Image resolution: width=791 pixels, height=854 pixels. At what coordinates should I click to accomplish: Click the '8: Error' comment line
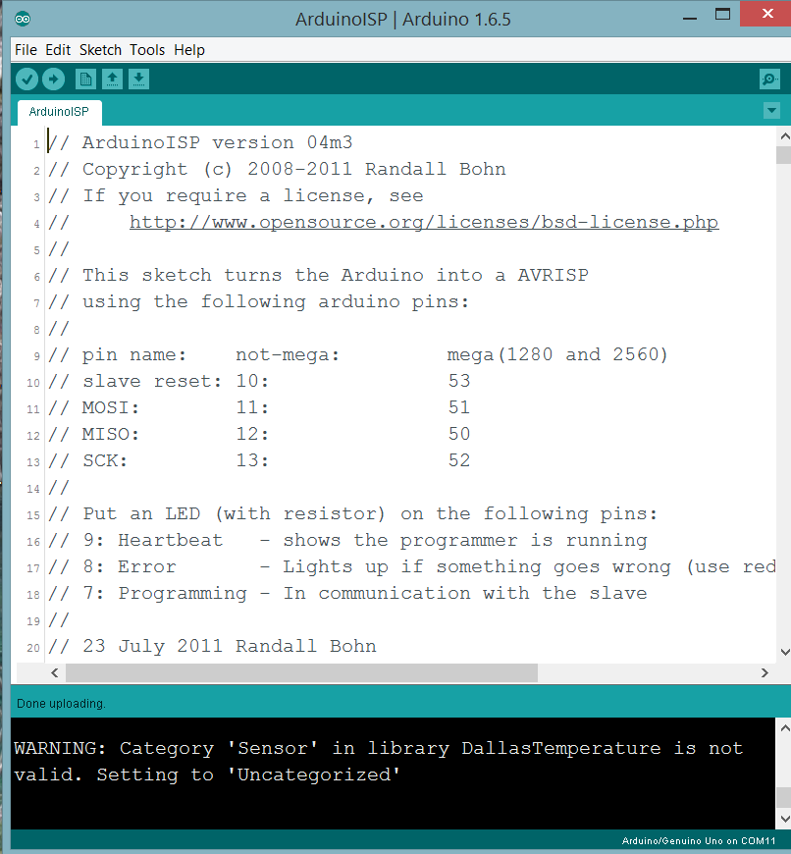click(411, 567)
